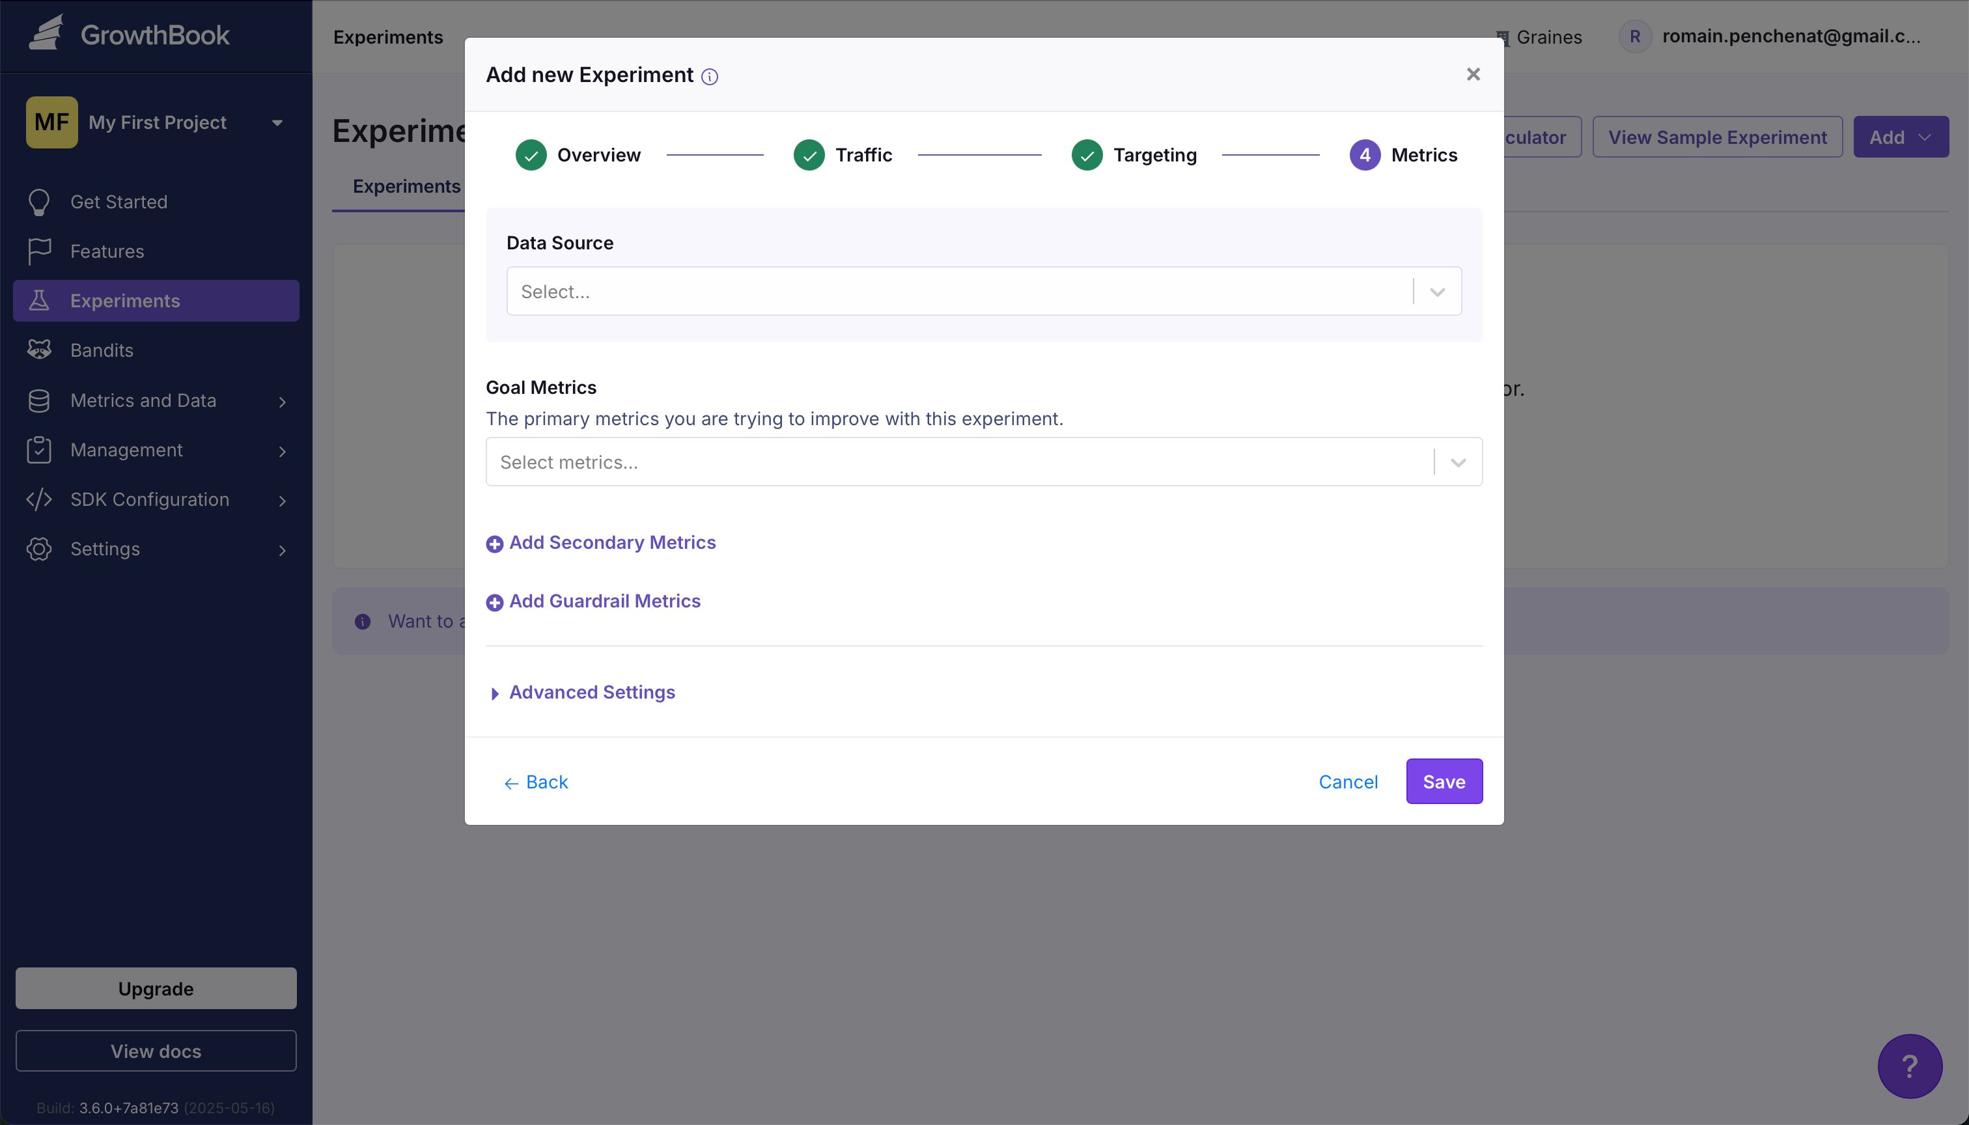
Task: Click the Upgrade button
Action: tap(156, 988)
